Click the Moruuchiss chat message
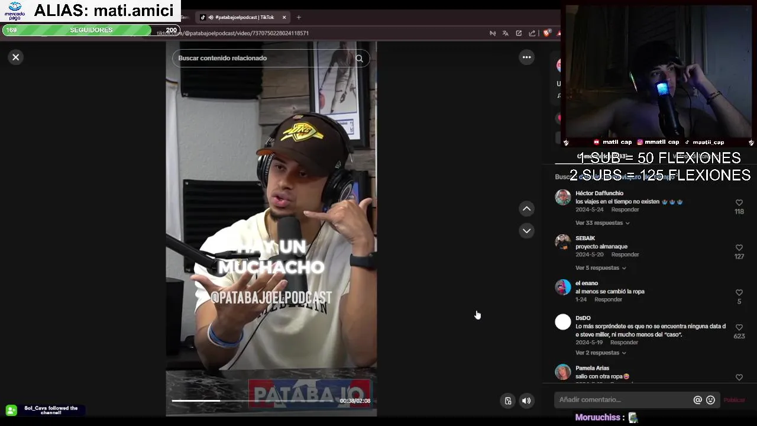 [606, 418]
